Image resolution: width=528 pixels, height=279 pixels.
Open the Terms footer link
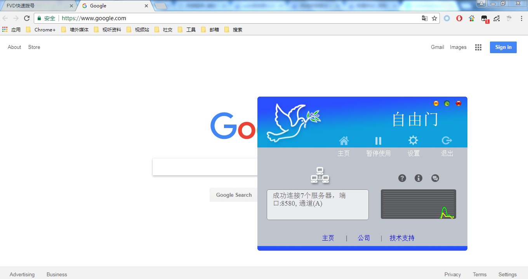point(479,274)
